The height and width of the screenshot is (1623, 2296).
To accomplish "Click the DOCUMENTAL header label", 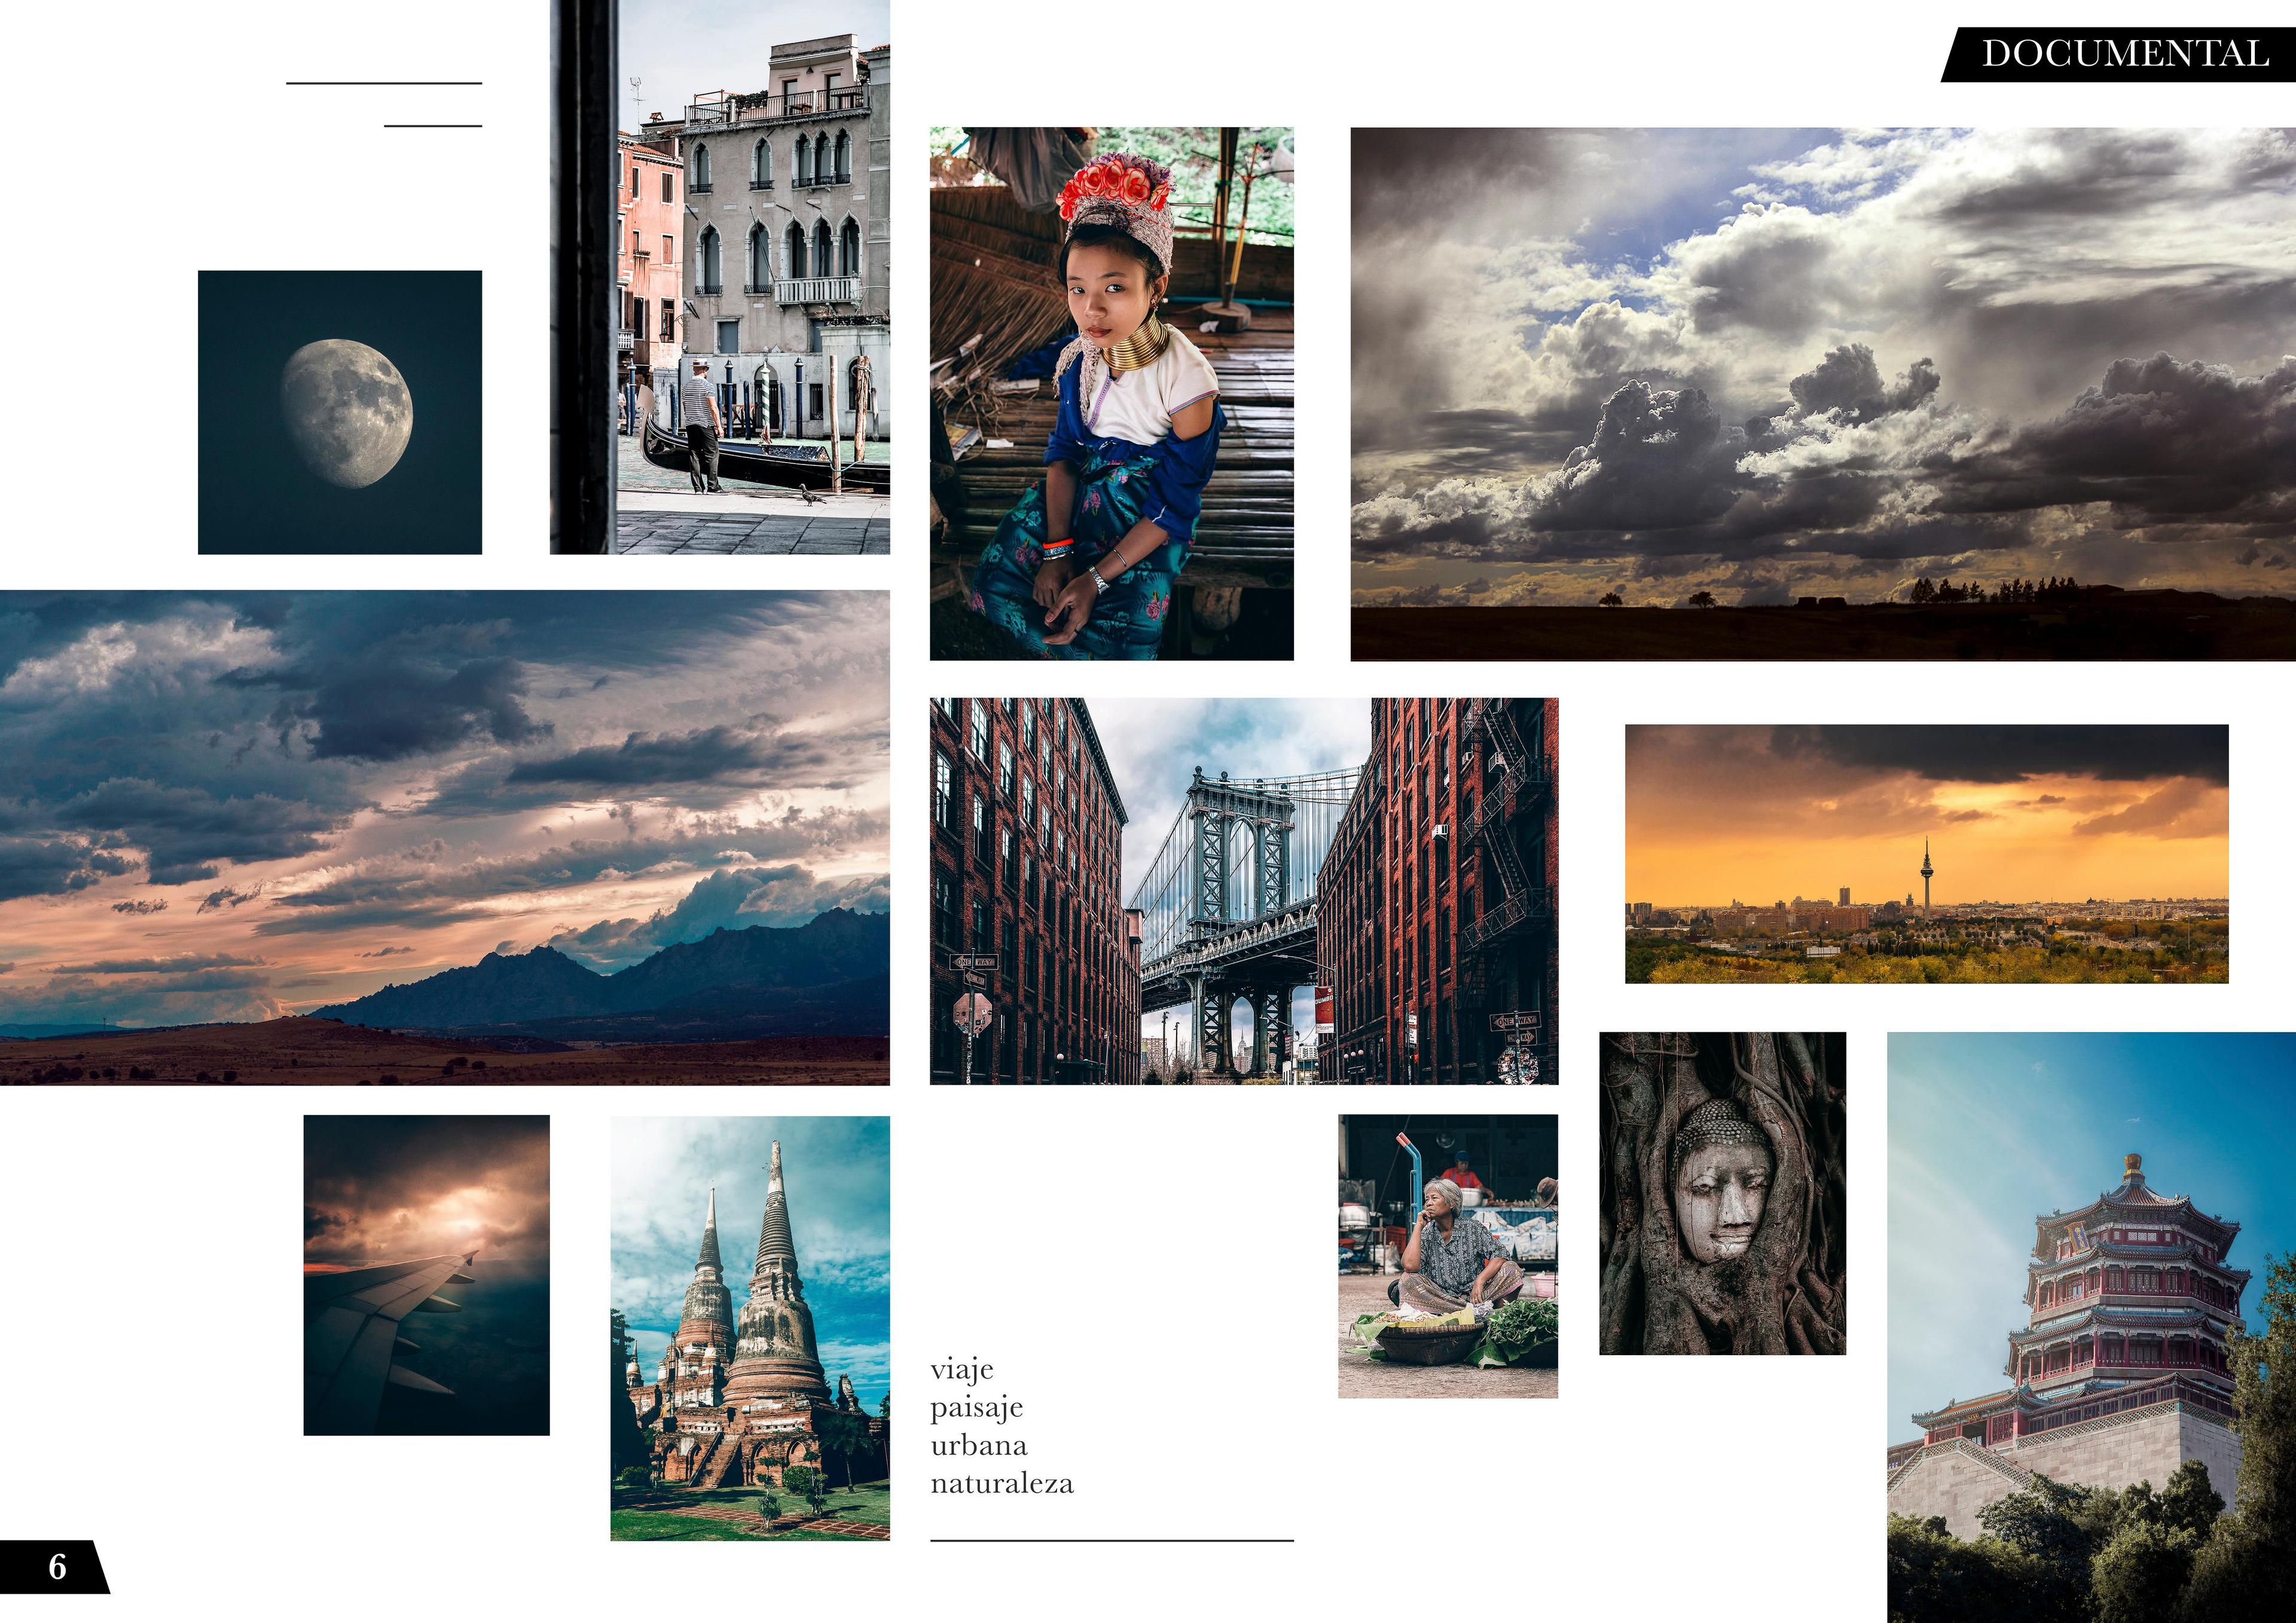I will tap(2118, 54).
